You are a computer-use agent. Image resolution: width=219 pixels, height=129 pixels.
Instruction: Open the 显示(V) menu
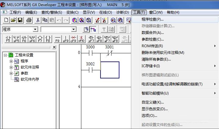point(89,12)
